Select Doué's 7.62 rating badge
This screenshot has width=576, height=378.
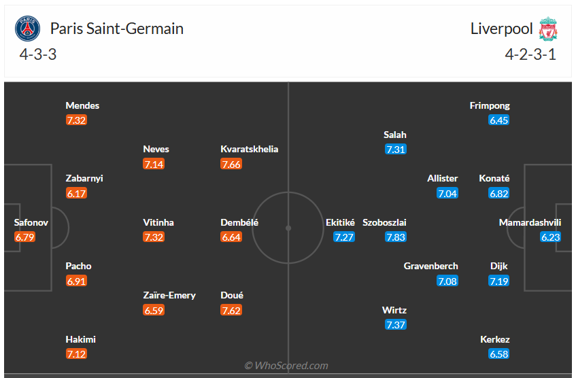tap(231, 311)
